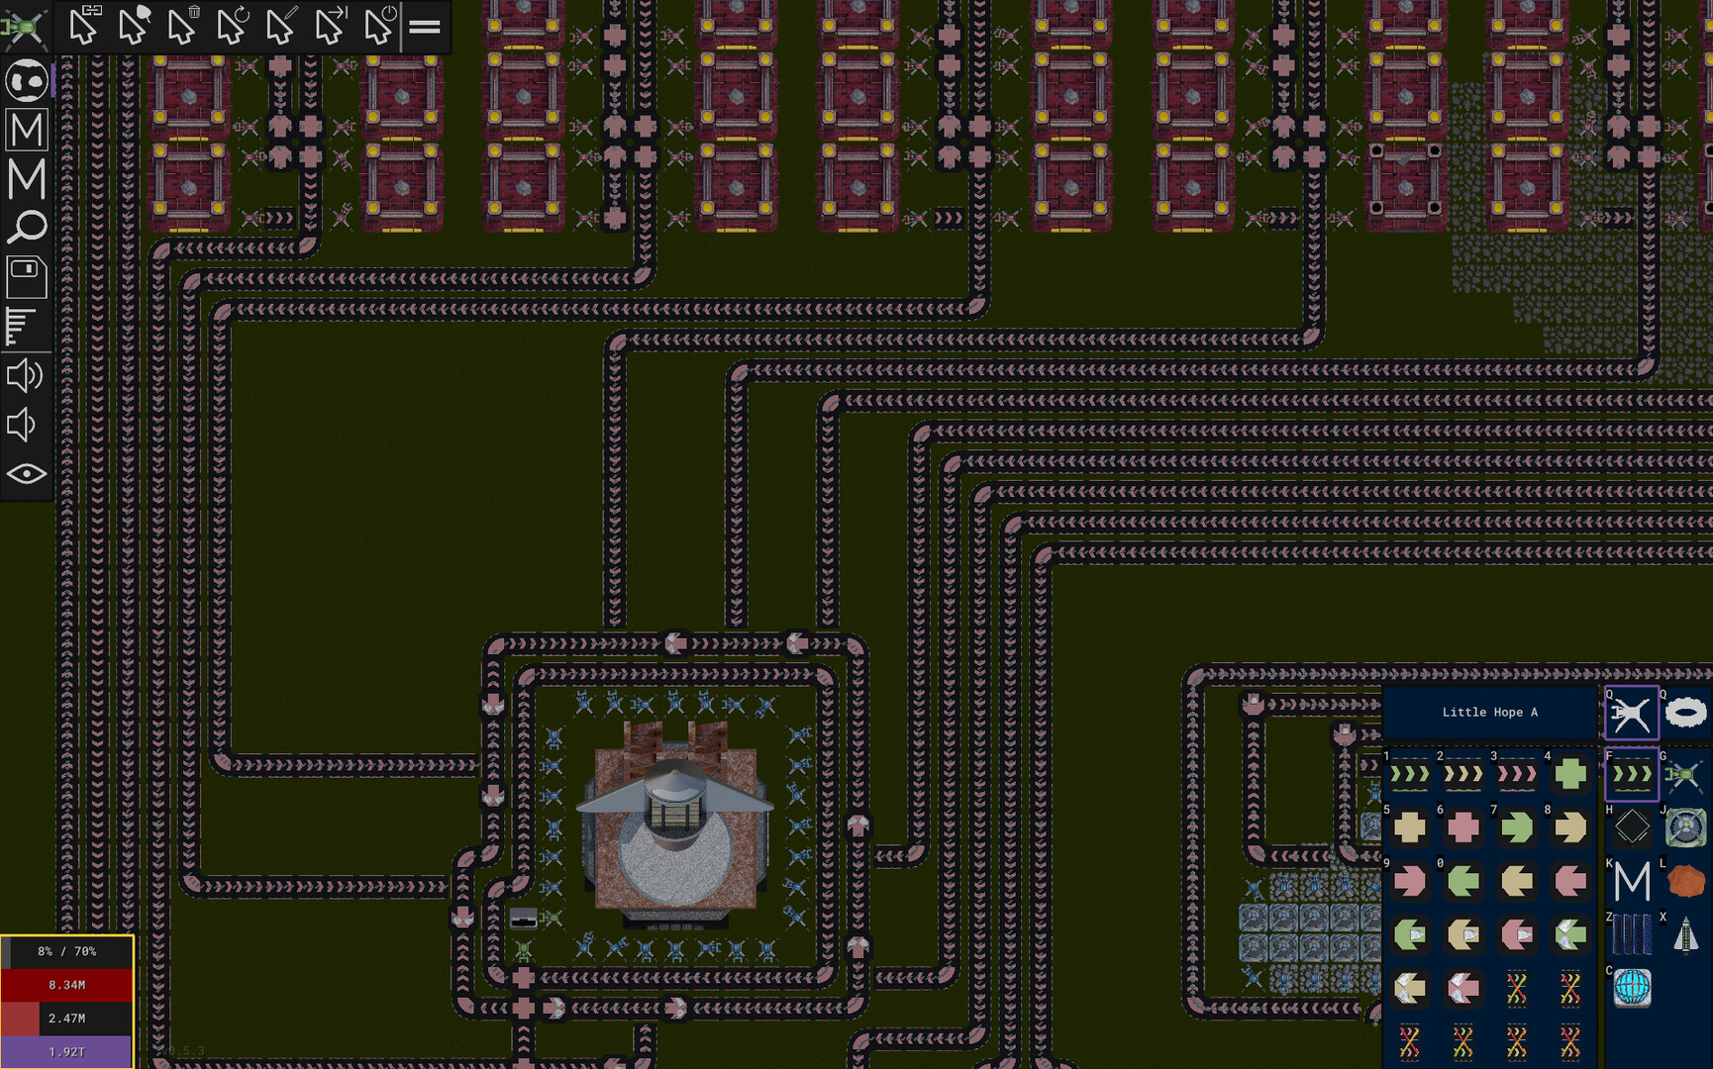Choose pink arrow with two crystals

[x=1462, y=988]
